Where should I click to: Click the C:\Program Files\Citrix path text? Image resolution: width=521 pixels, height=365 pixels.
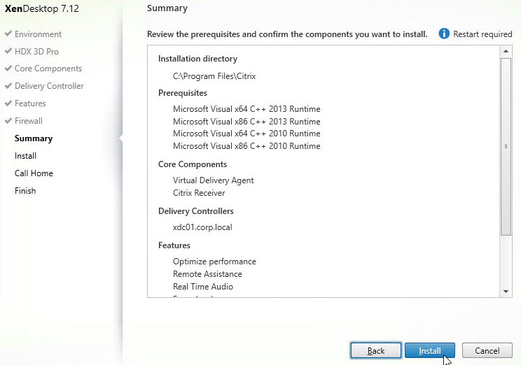point(214,76)
